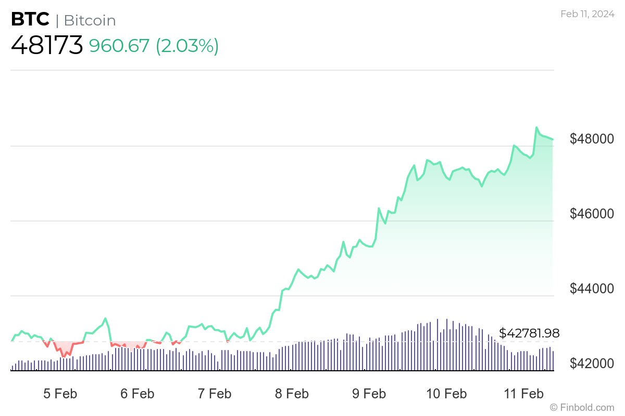Select the $44000 price axis label
Image resolution: width=625 pixels, height=416 pixels.
point(592,289)
